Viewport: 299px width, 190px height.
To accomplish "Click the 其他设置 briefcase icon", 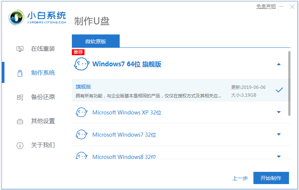I will pos(20,121).
